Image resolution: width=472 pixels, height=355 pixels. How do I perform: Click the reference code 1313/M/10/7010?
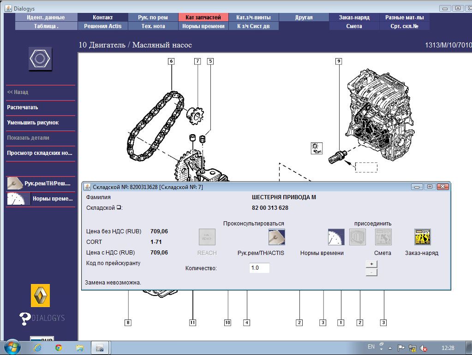click(x=448, y=45)
